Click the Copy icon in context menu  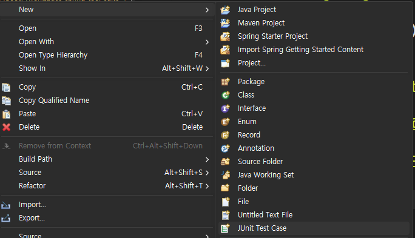(6, 87)
